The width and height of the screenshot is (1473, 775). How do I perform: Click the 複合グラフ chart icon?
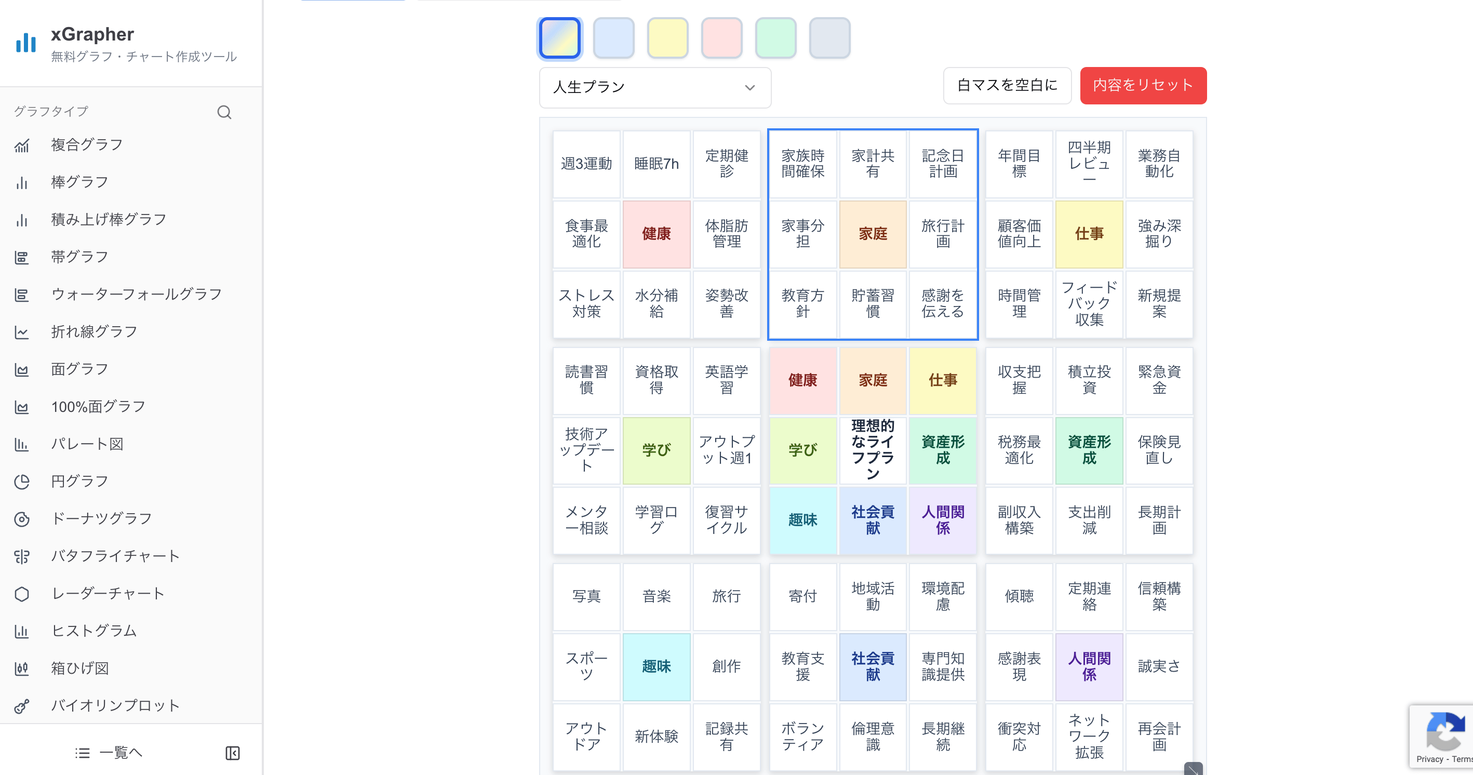point(22,145)
